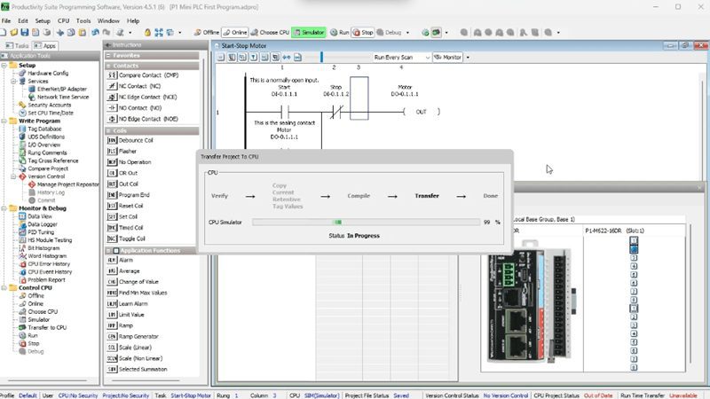Viewport: 710px width, 399px height.
Task: Collapse the Version Control node
Action: coord(13,176)
